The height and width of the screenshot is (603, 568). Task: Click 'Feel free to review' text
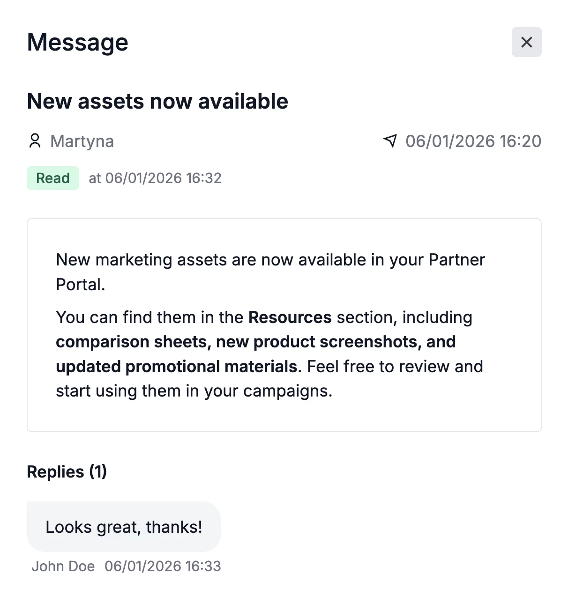[x=377, y=367]
